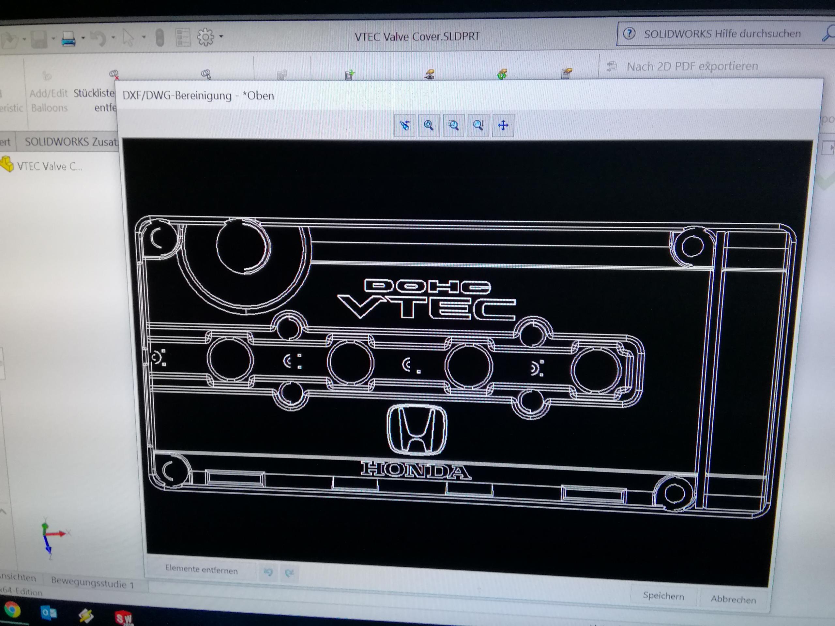Select the zoom in/out magnifier tool

click(x=478, y=125)
